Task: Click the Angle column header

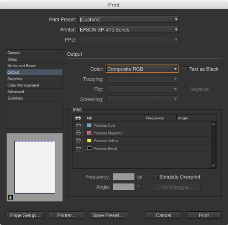Action: pos(197,118)
